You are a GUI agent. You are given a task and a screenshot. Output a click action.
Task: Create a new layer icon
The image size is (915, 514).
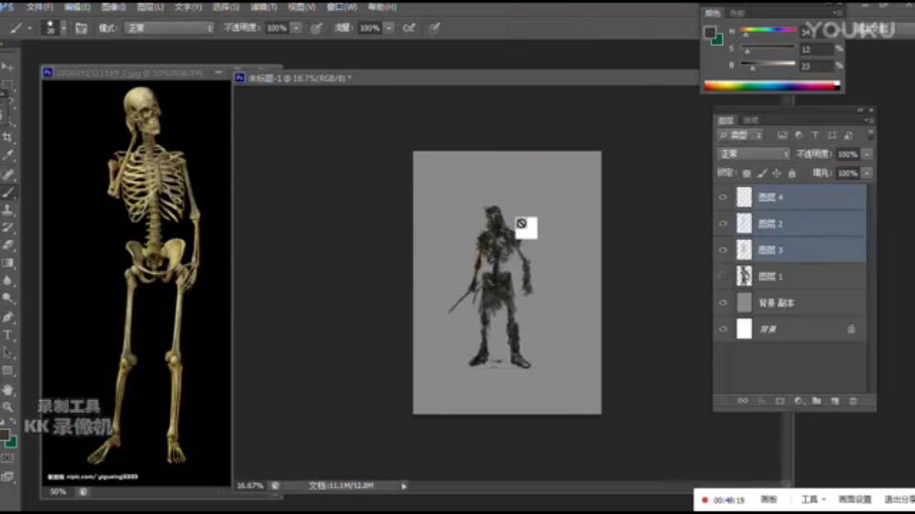(x=835, y=401)
